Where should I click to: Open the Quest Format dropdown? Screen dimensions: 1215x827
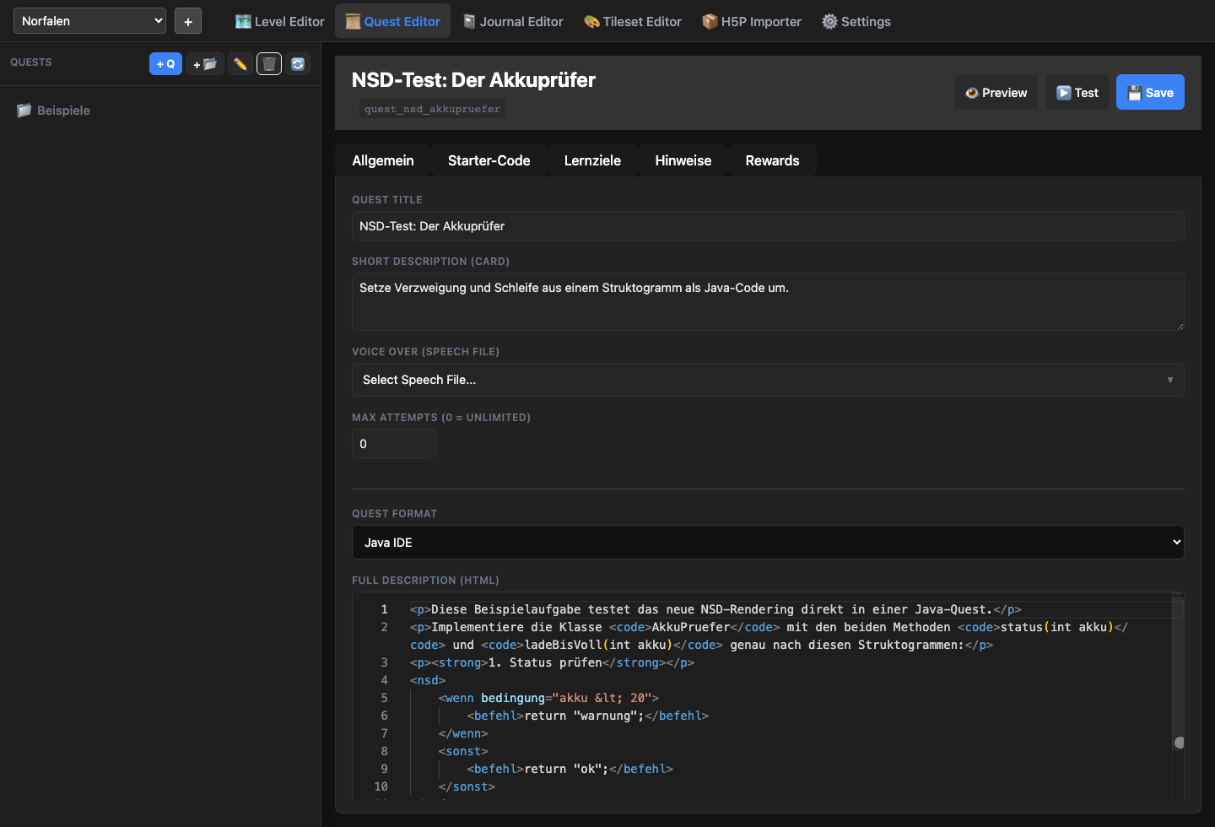tap(767, 542)
